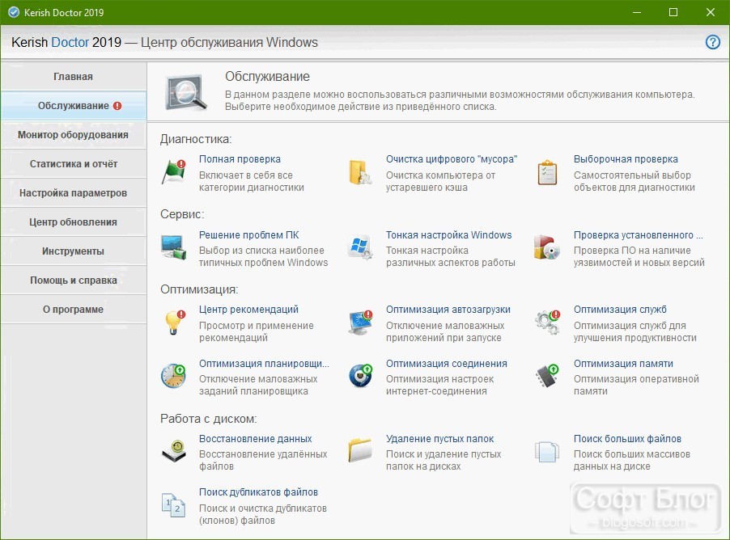Click description "Восстановление удалённых файлов"
The height and width of the screenshot is (540, 730).
(x=263, y=460)
